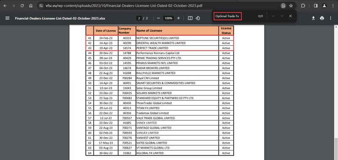Navigate back to previous page
This screenshot has width=338, height=160.
coord(5,6)
